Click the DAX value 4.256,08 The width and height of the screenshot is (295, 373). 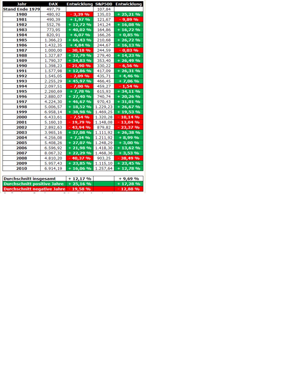pos(53,137)
